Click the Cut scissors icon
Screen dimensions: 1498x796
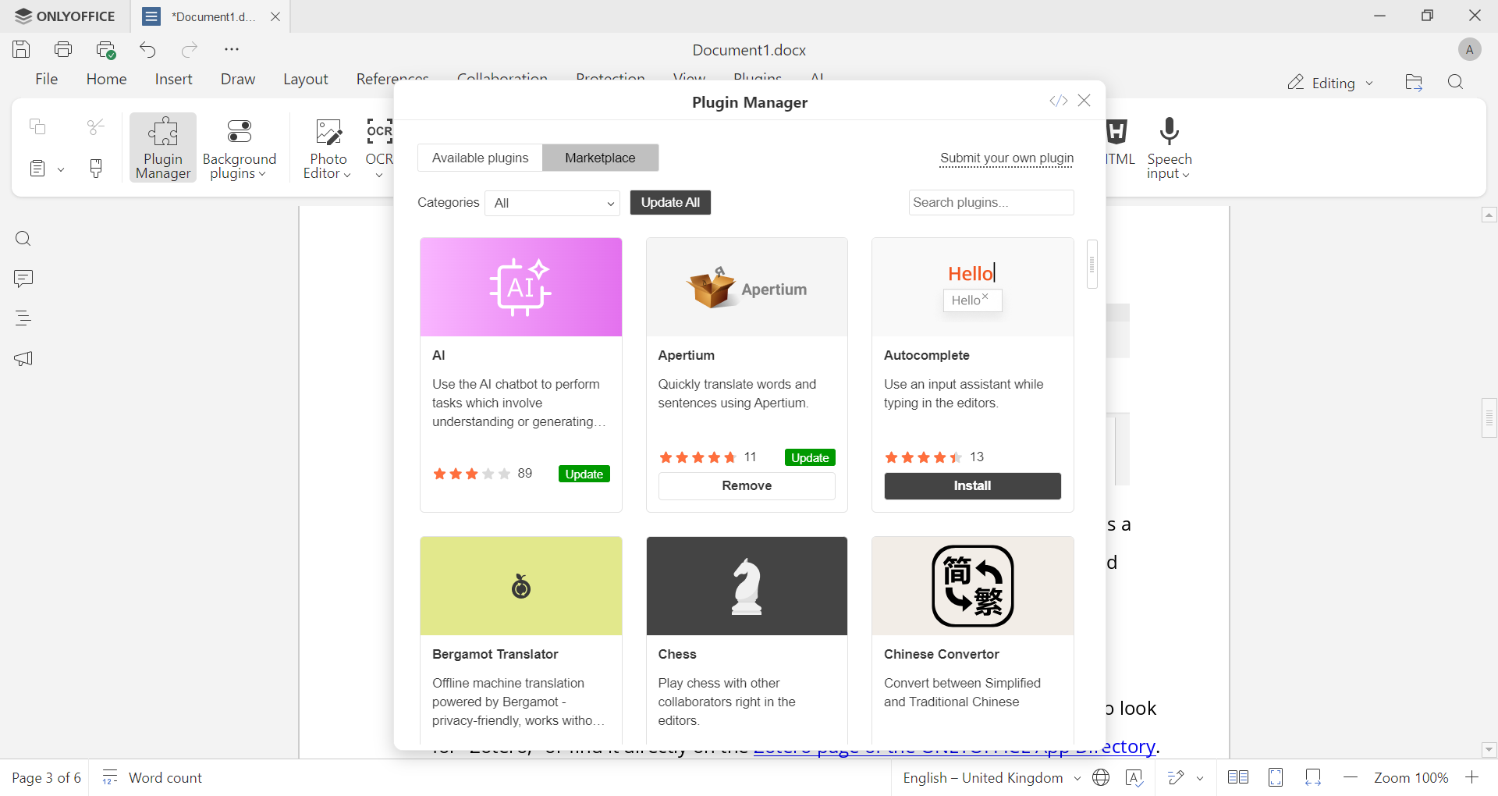coord(96,126)
